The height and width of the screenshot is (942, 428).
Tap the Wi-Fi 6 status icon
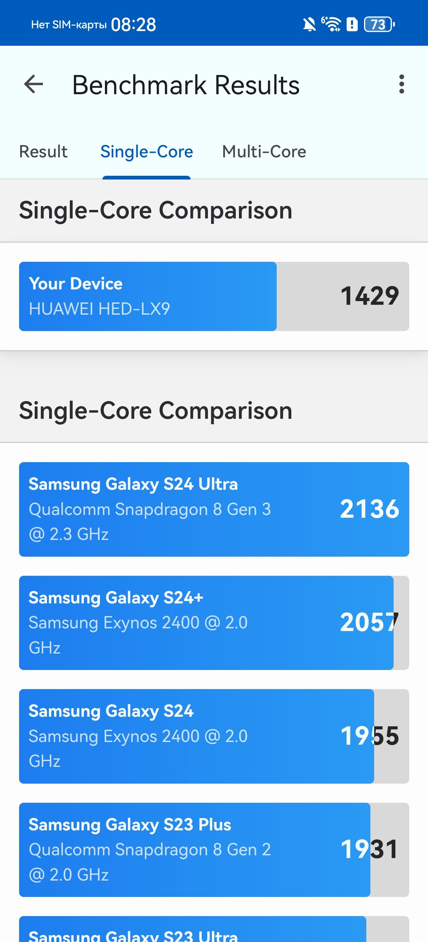tap(331, 24)
